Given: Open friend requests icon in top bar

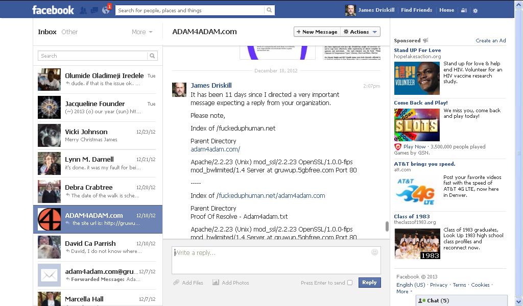Looking at the screenshot, I should 83,10.
